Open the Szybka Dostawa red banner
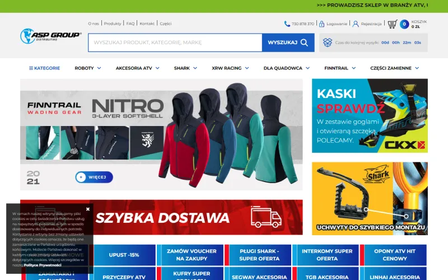Image resolution: width=448 pixels, height=280 pixels. coord(161,217)
